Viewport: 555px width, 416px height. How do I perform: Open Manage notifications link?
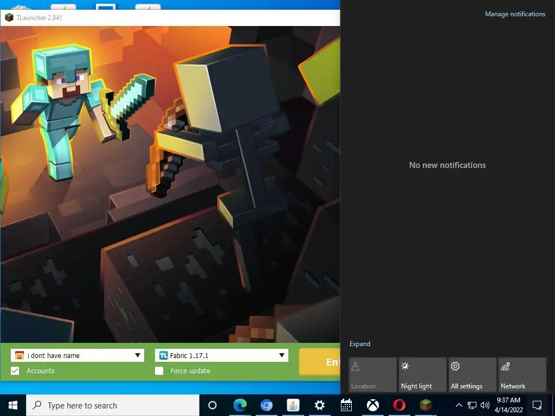515,14
